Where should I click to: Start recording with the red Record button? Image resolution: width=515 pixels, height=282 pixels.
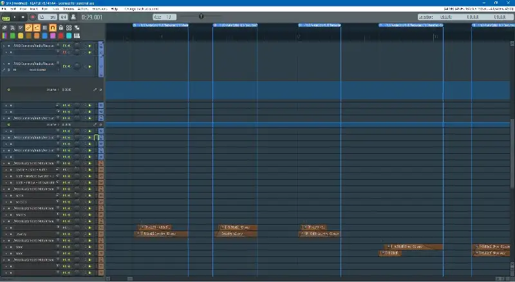click(32, 17)
